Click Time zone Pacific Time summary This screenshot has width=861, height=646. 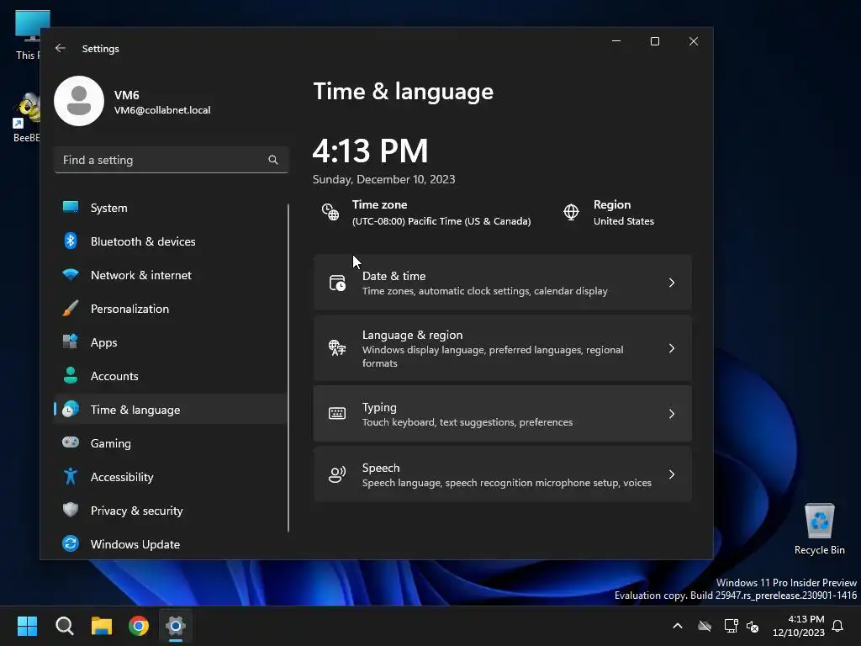(x=426, y=212)
